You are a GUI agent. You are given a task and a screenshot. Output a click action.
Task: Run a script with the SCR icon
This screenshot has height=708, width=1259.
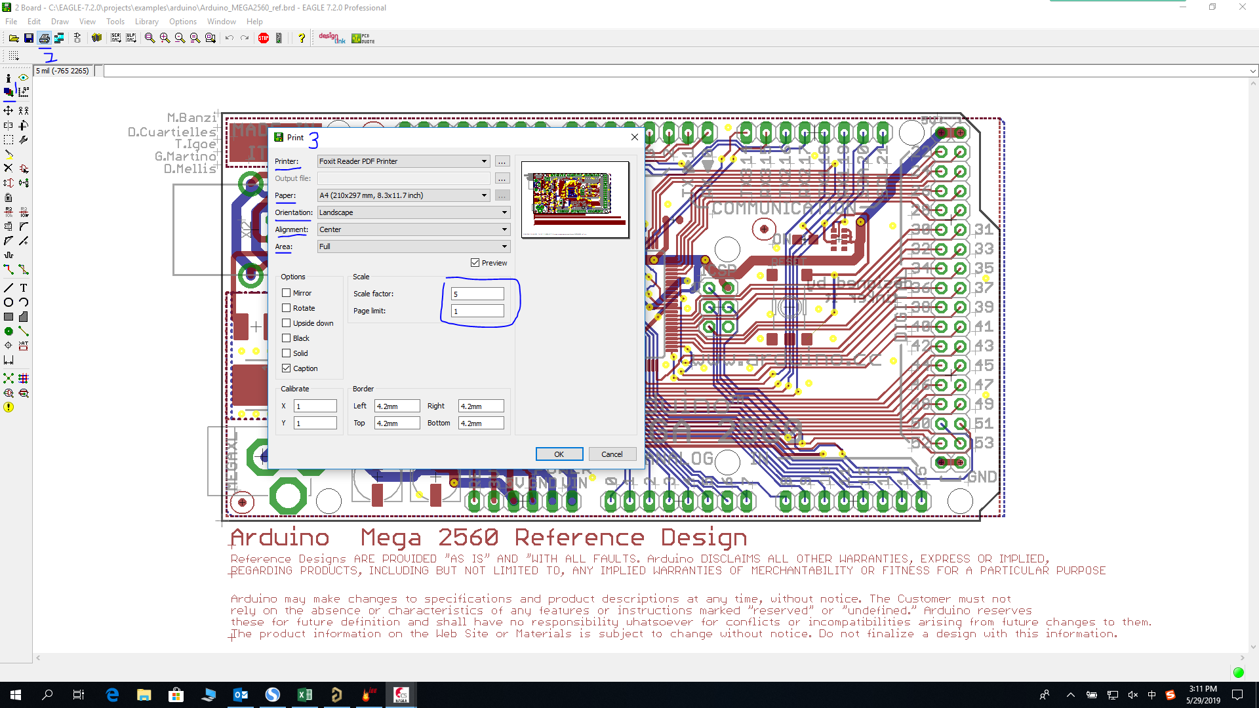(x=116, y=38)
